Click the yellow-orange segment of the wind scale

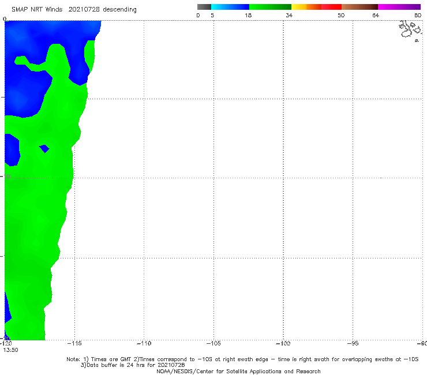pos(306,7)
